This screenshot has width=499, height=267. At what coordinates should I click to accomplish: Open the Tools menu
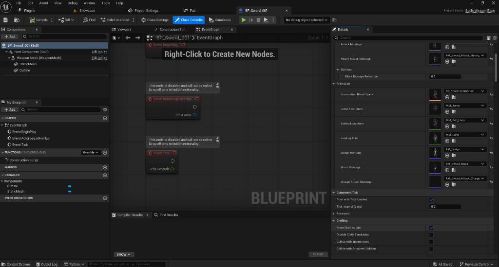(x=106, y=3)
